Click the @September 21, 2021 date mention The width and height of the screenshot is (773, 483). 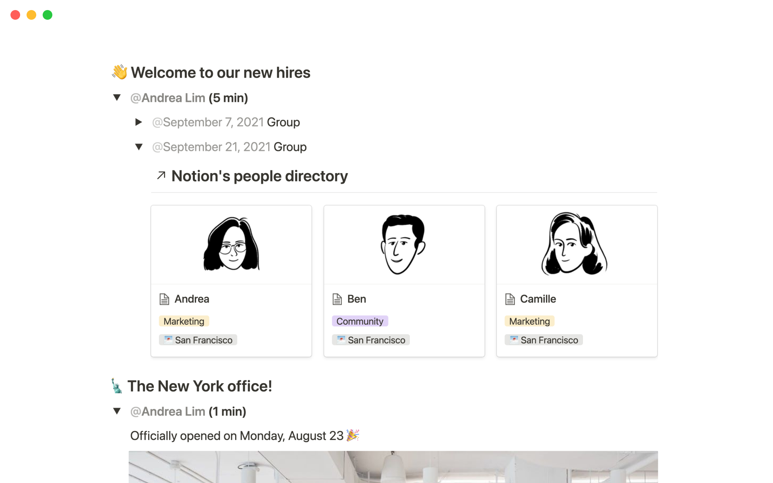pos(211,147)
